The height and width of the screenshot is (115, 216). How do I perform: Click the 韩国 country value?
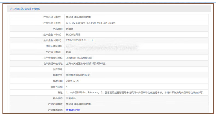68,52
